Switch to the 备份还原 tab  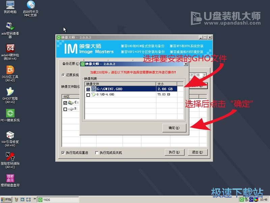pos(71,64)
